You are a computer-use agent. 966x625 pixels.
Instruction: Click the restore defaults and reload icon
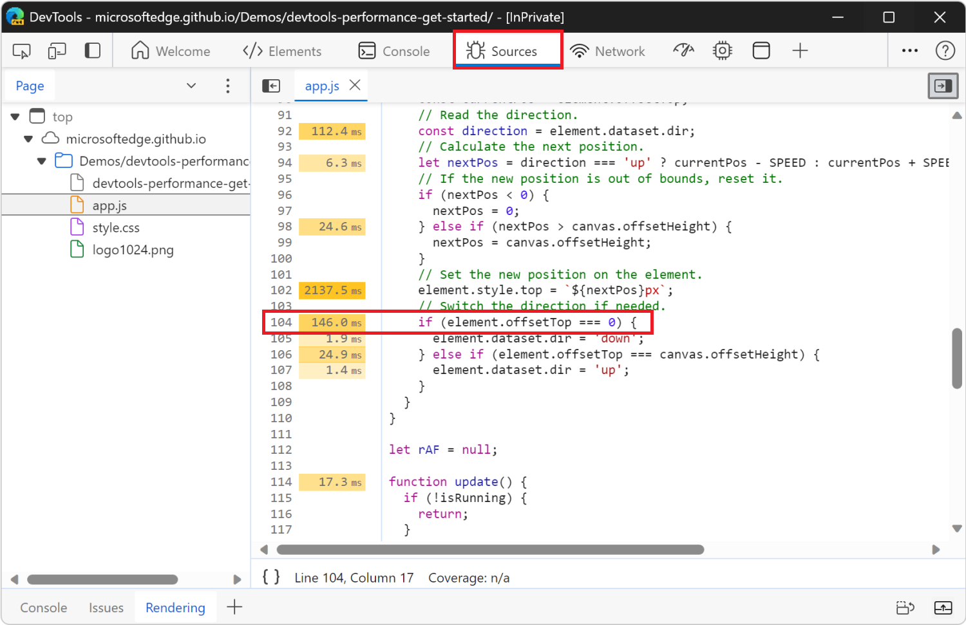905,608
